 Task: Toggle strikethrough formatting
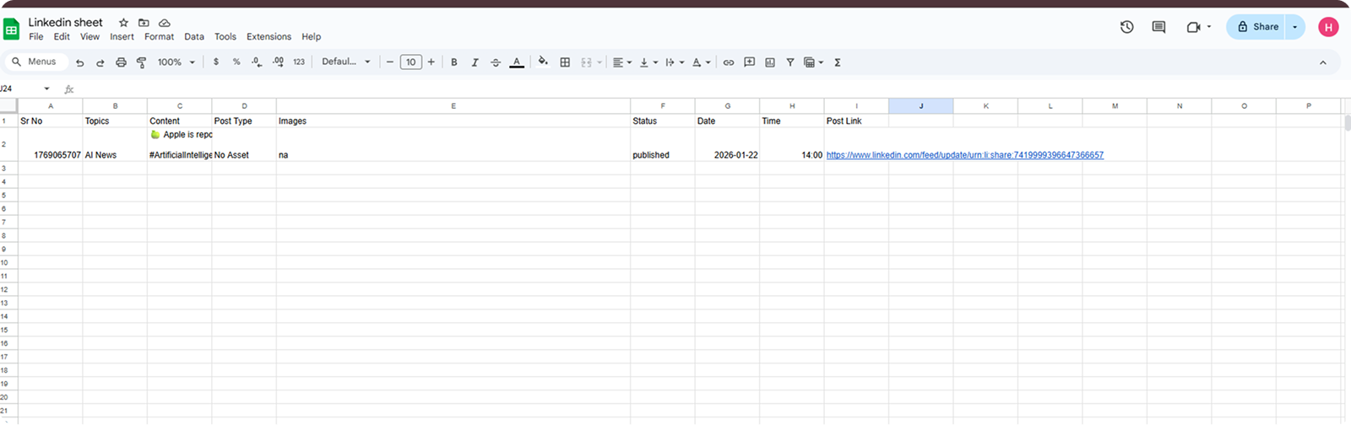496,62
